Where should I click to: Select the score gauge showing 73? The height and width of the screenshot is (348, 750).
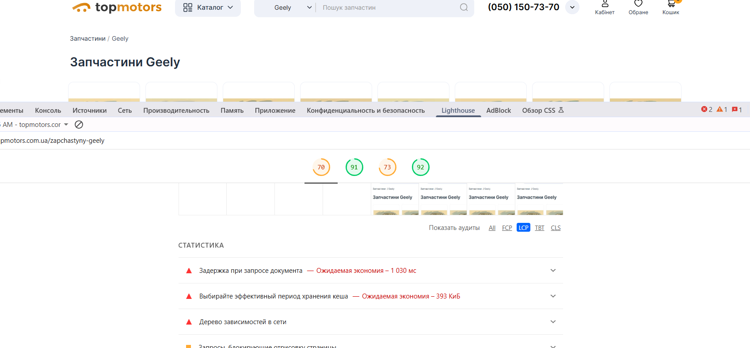click(388, 167)
